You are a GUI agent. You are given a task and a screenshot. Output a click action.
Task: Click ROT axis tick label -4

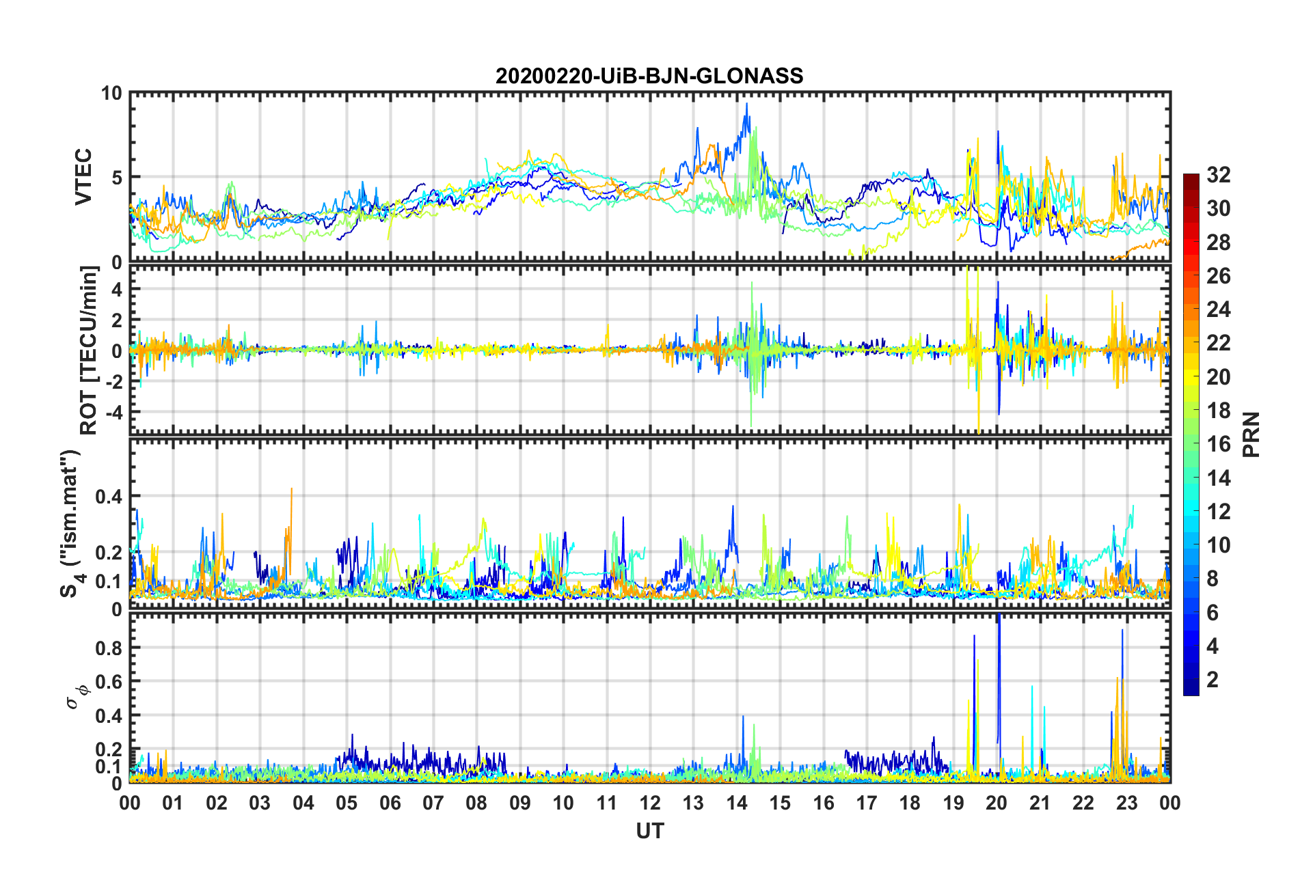[x=113, y=413]
